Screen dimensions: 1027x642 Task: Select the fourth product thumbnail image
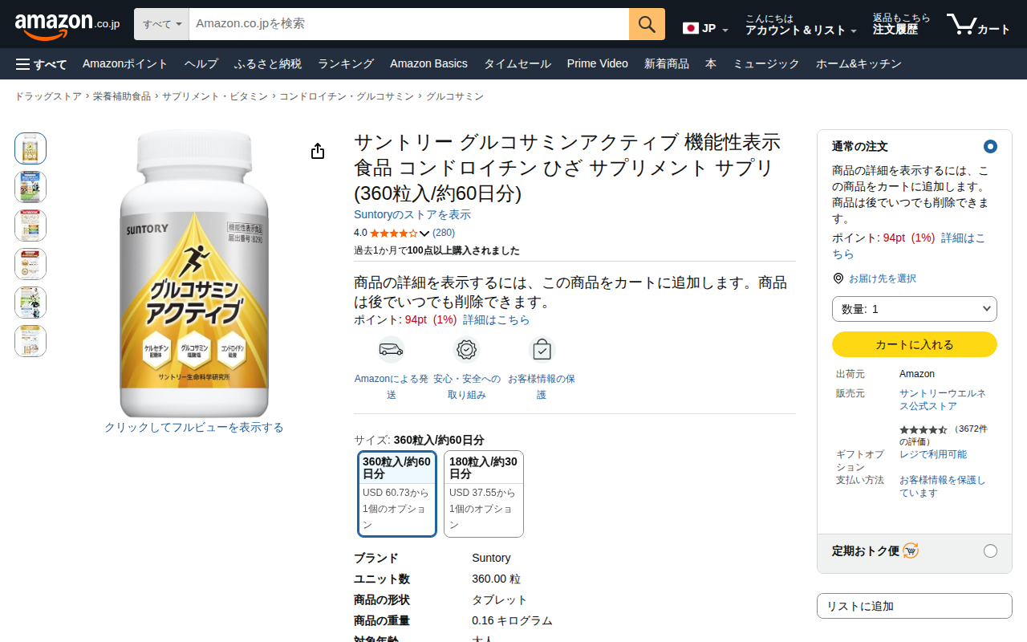point(30,264)
